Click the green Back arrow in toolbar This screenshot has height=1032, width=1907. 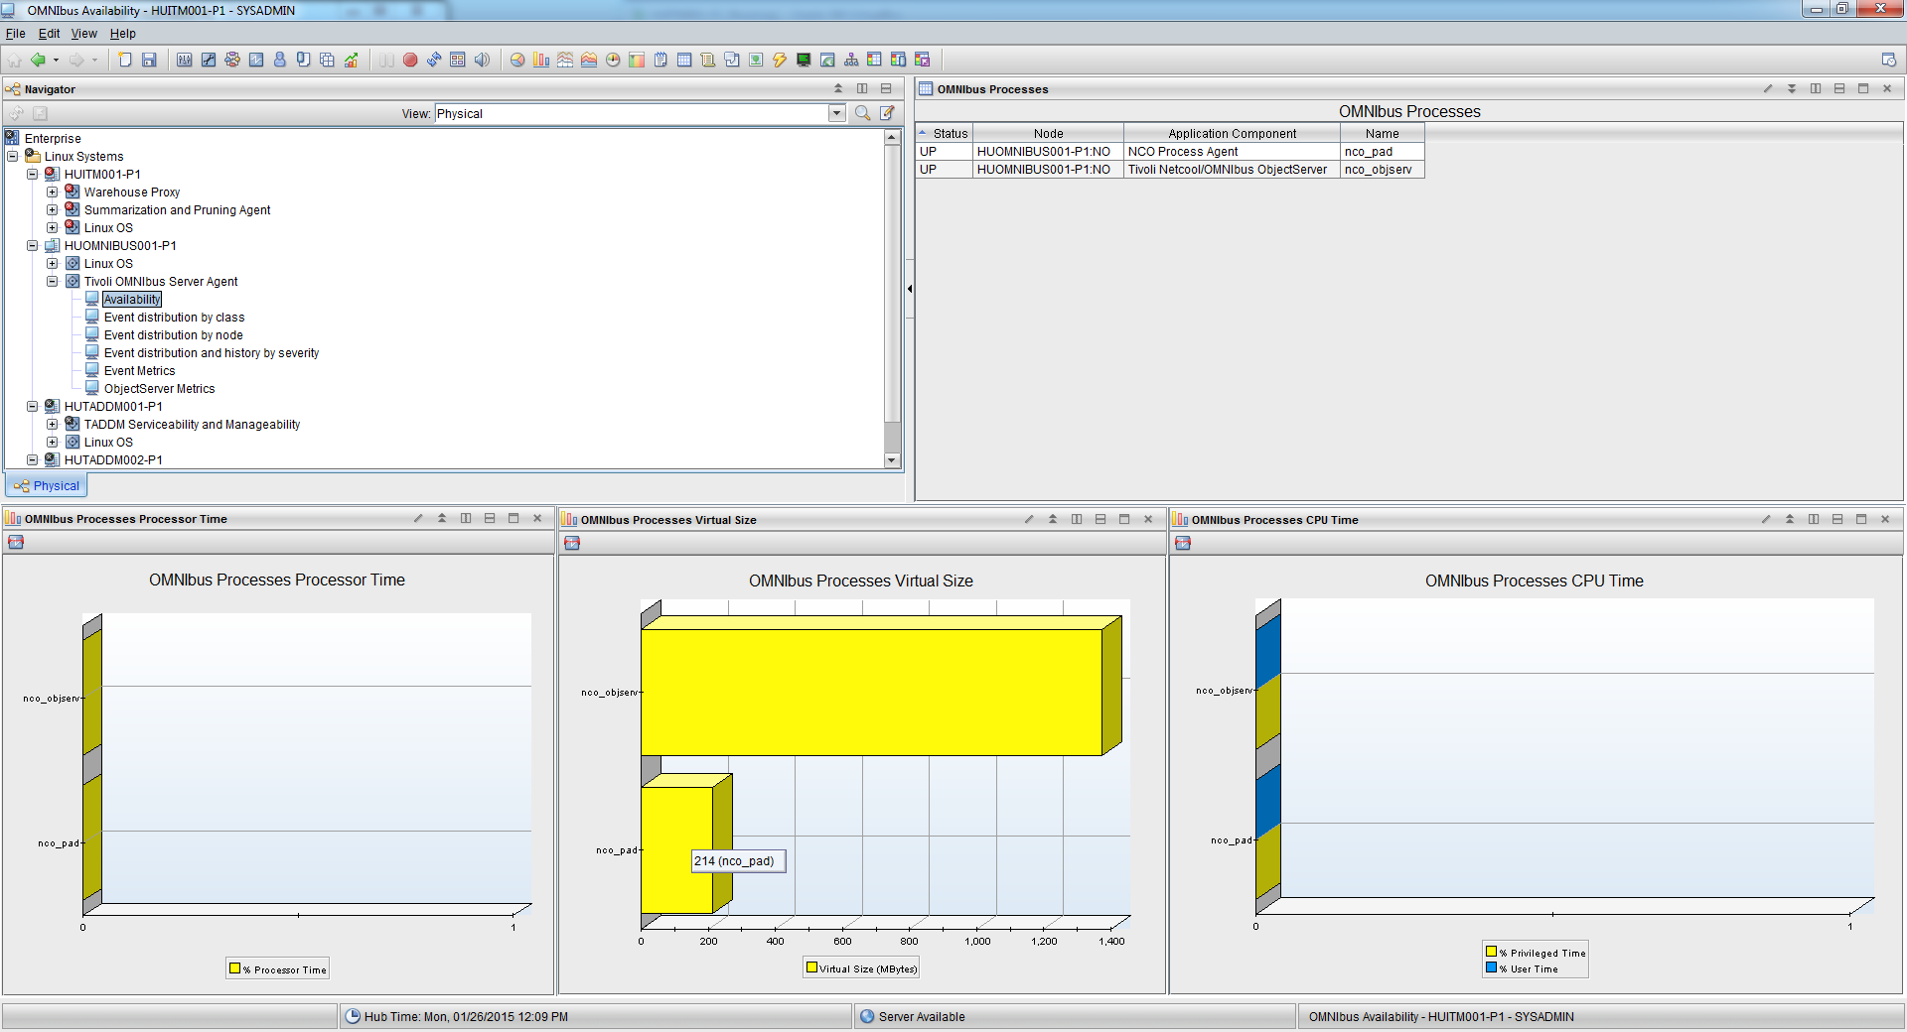pos(38,60)
